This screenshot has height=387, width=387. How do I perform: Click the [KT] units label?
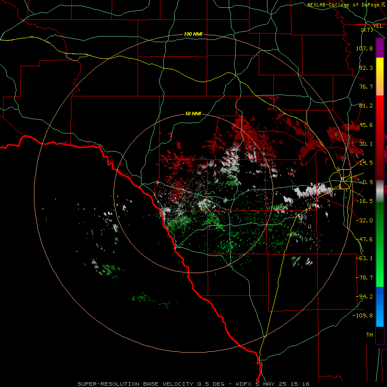(367, 30)
